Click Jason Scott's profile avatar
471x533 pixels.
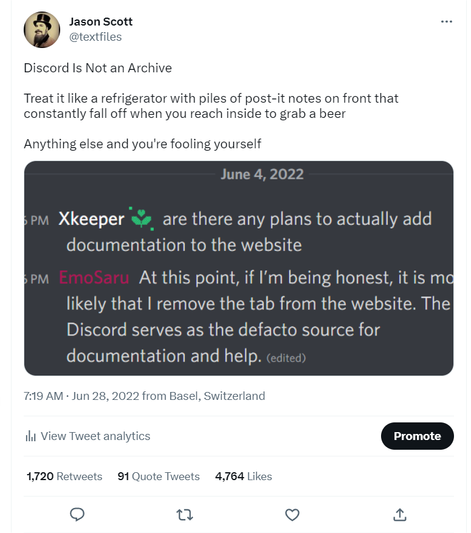tap(41, 29)
